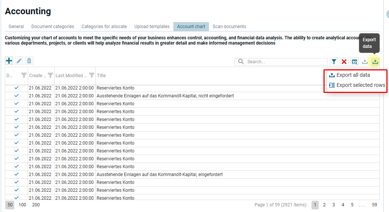389x212 pixels.
Task: Select 'Export all data' menu option
Action: coord(353,75)
